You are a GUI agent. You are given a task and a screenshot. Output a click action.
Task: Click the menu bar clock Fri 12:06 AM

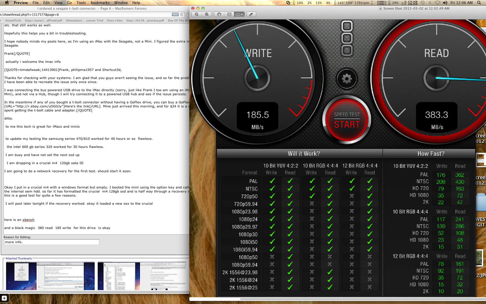click(x=461, y=3)
